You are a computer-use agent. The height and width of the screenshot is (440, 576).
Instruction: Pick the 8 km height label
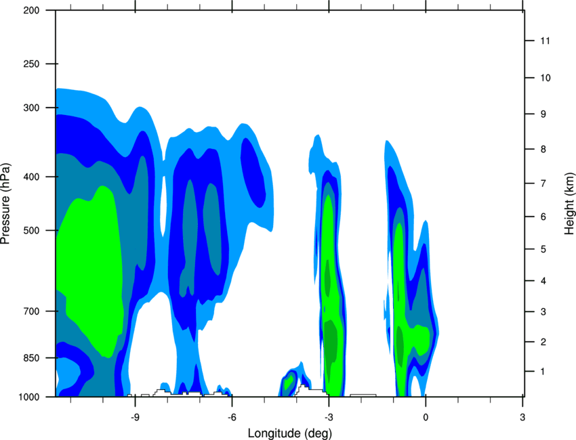tap(543, 149)
